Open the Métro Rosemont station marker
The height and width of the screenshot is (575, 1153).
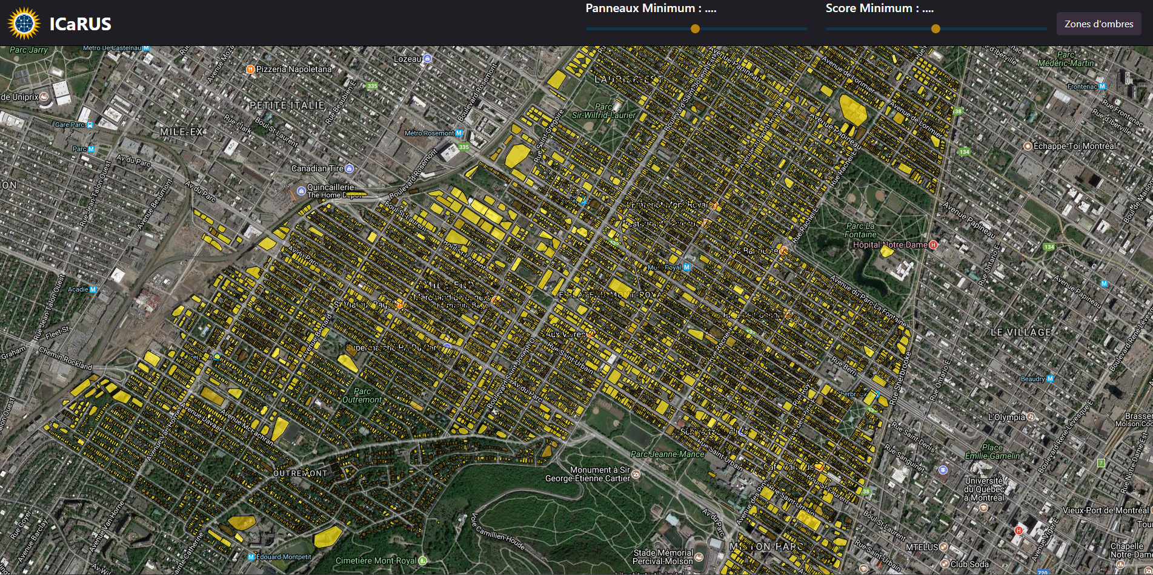pyautogui.click(x=459, y=133)
